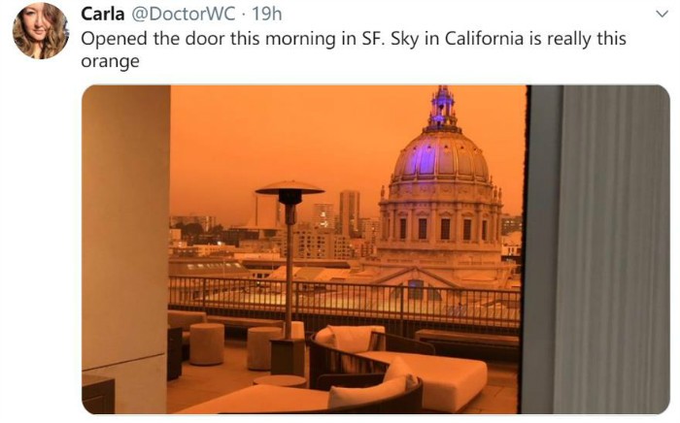The height and width of the screenshot is (423, 680).
Task: Click the word 'orange' in the tweet
Action: 110,61
